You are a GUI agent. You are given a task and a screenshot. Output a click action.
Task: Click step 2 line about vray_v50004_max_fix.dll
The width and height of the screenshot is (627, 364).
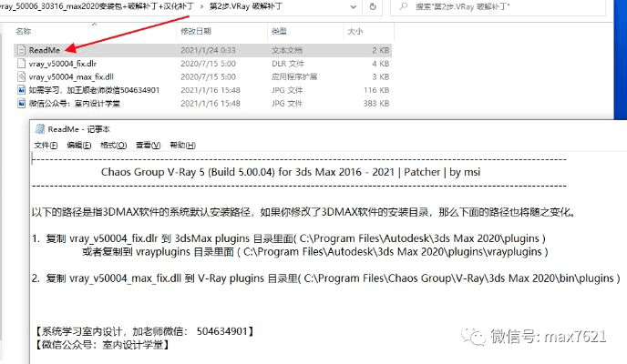326,278
